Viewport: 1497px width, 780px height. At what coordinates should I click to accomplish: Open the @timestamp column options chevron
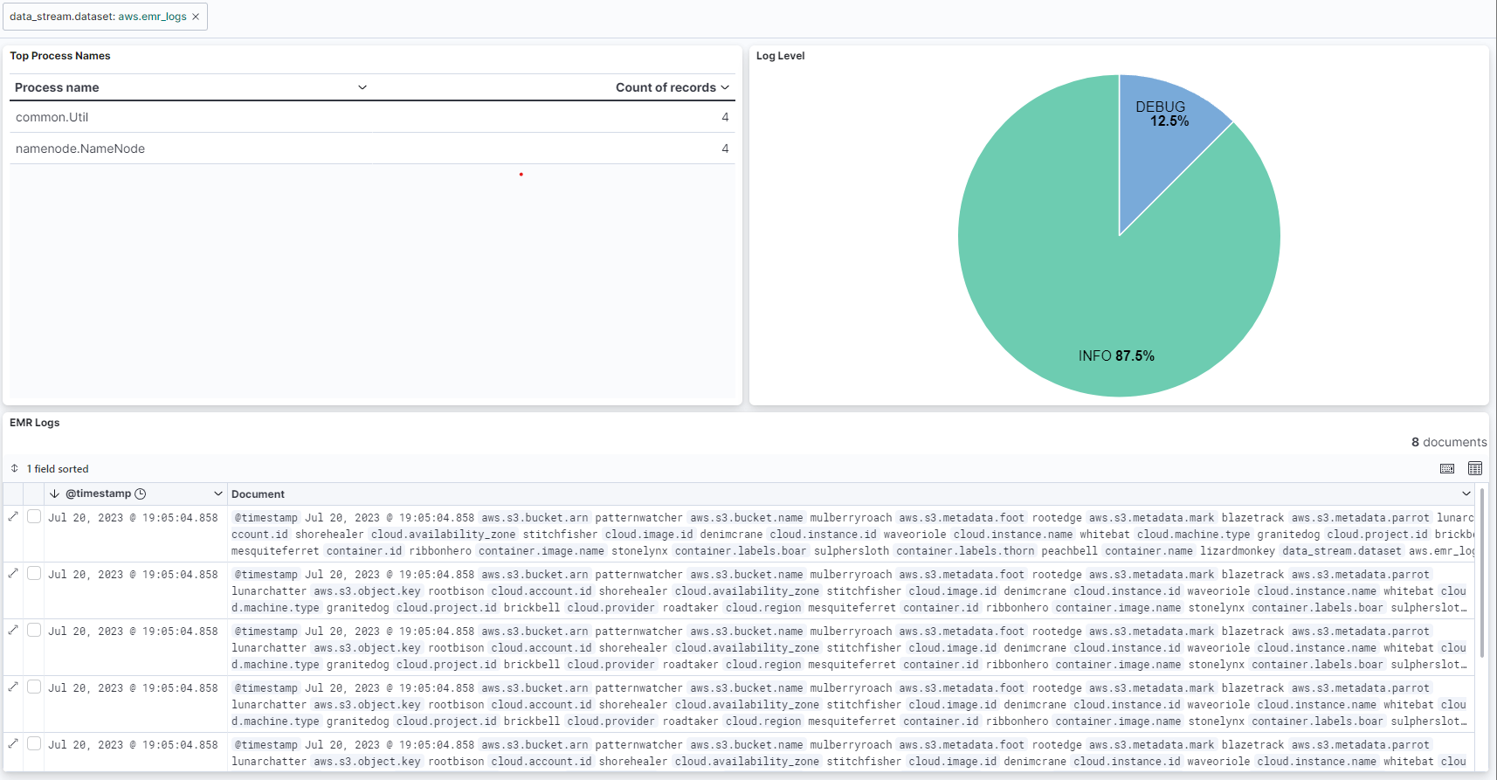point(218,494)
